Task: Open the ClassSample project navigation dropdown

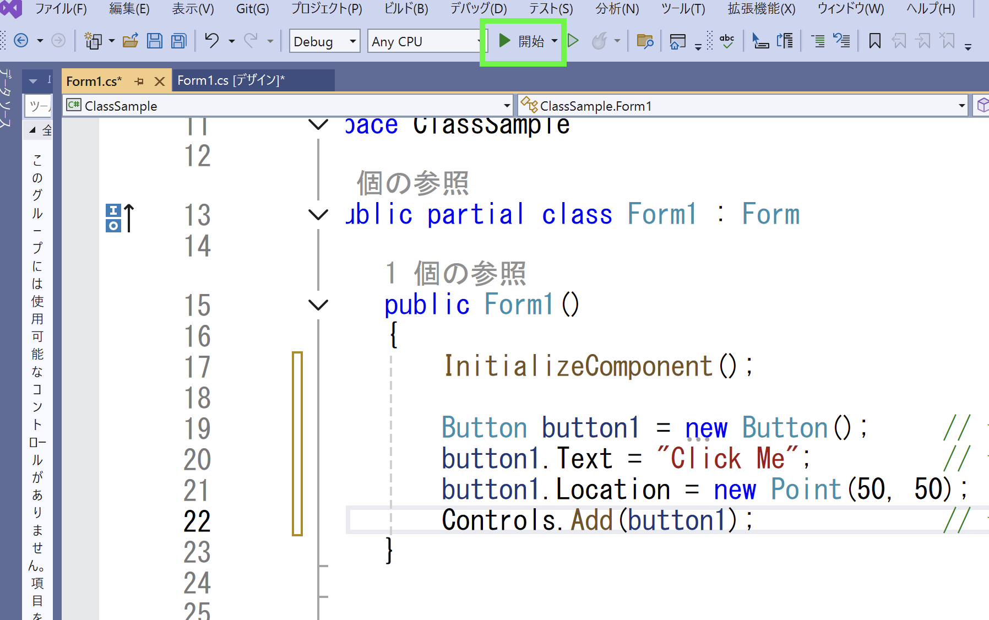Action: coord(289,106)
